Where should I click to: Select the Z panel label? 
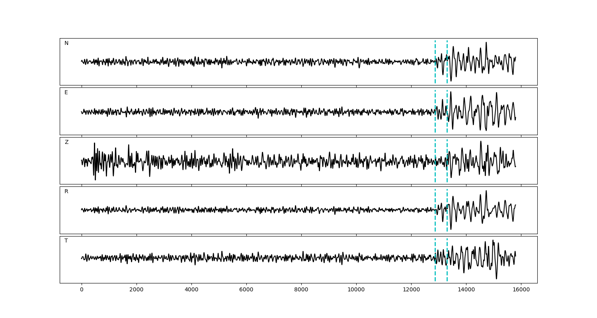[66, 142]
